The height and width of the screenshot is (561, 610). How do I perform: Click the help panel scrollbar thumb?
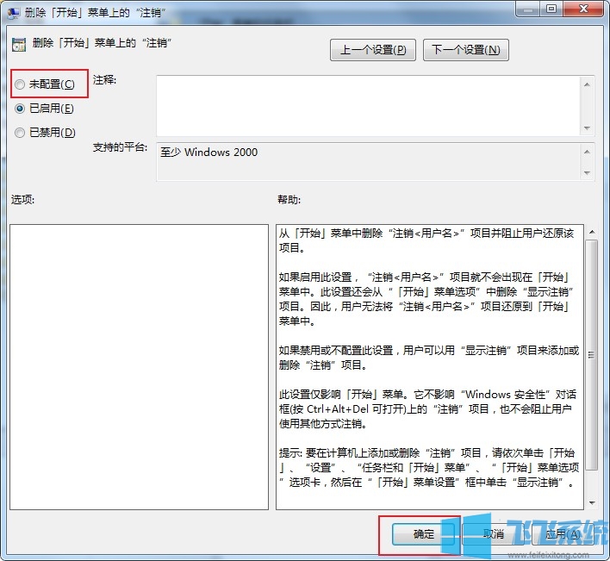[x=592, y=355]
